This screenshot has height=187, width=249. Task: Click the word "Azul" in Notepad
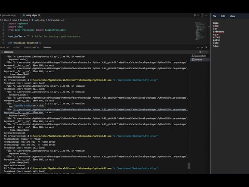216,46
